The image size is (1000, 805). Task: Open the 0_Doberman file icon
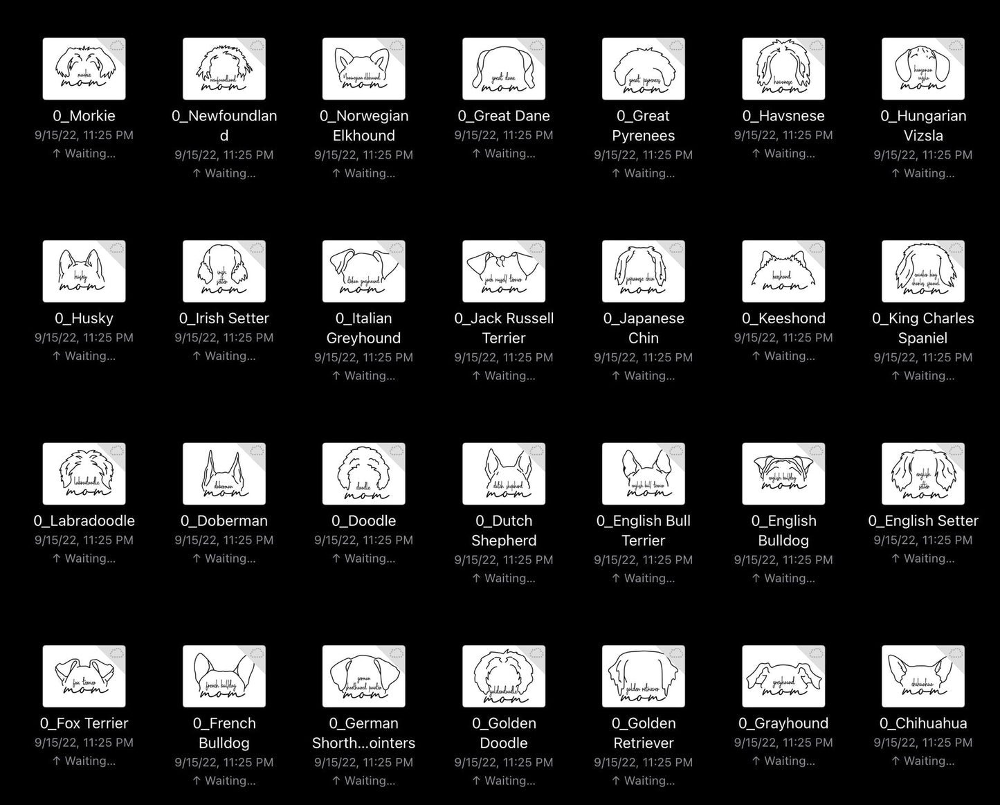pyautogui.click(x=224, y=473)
